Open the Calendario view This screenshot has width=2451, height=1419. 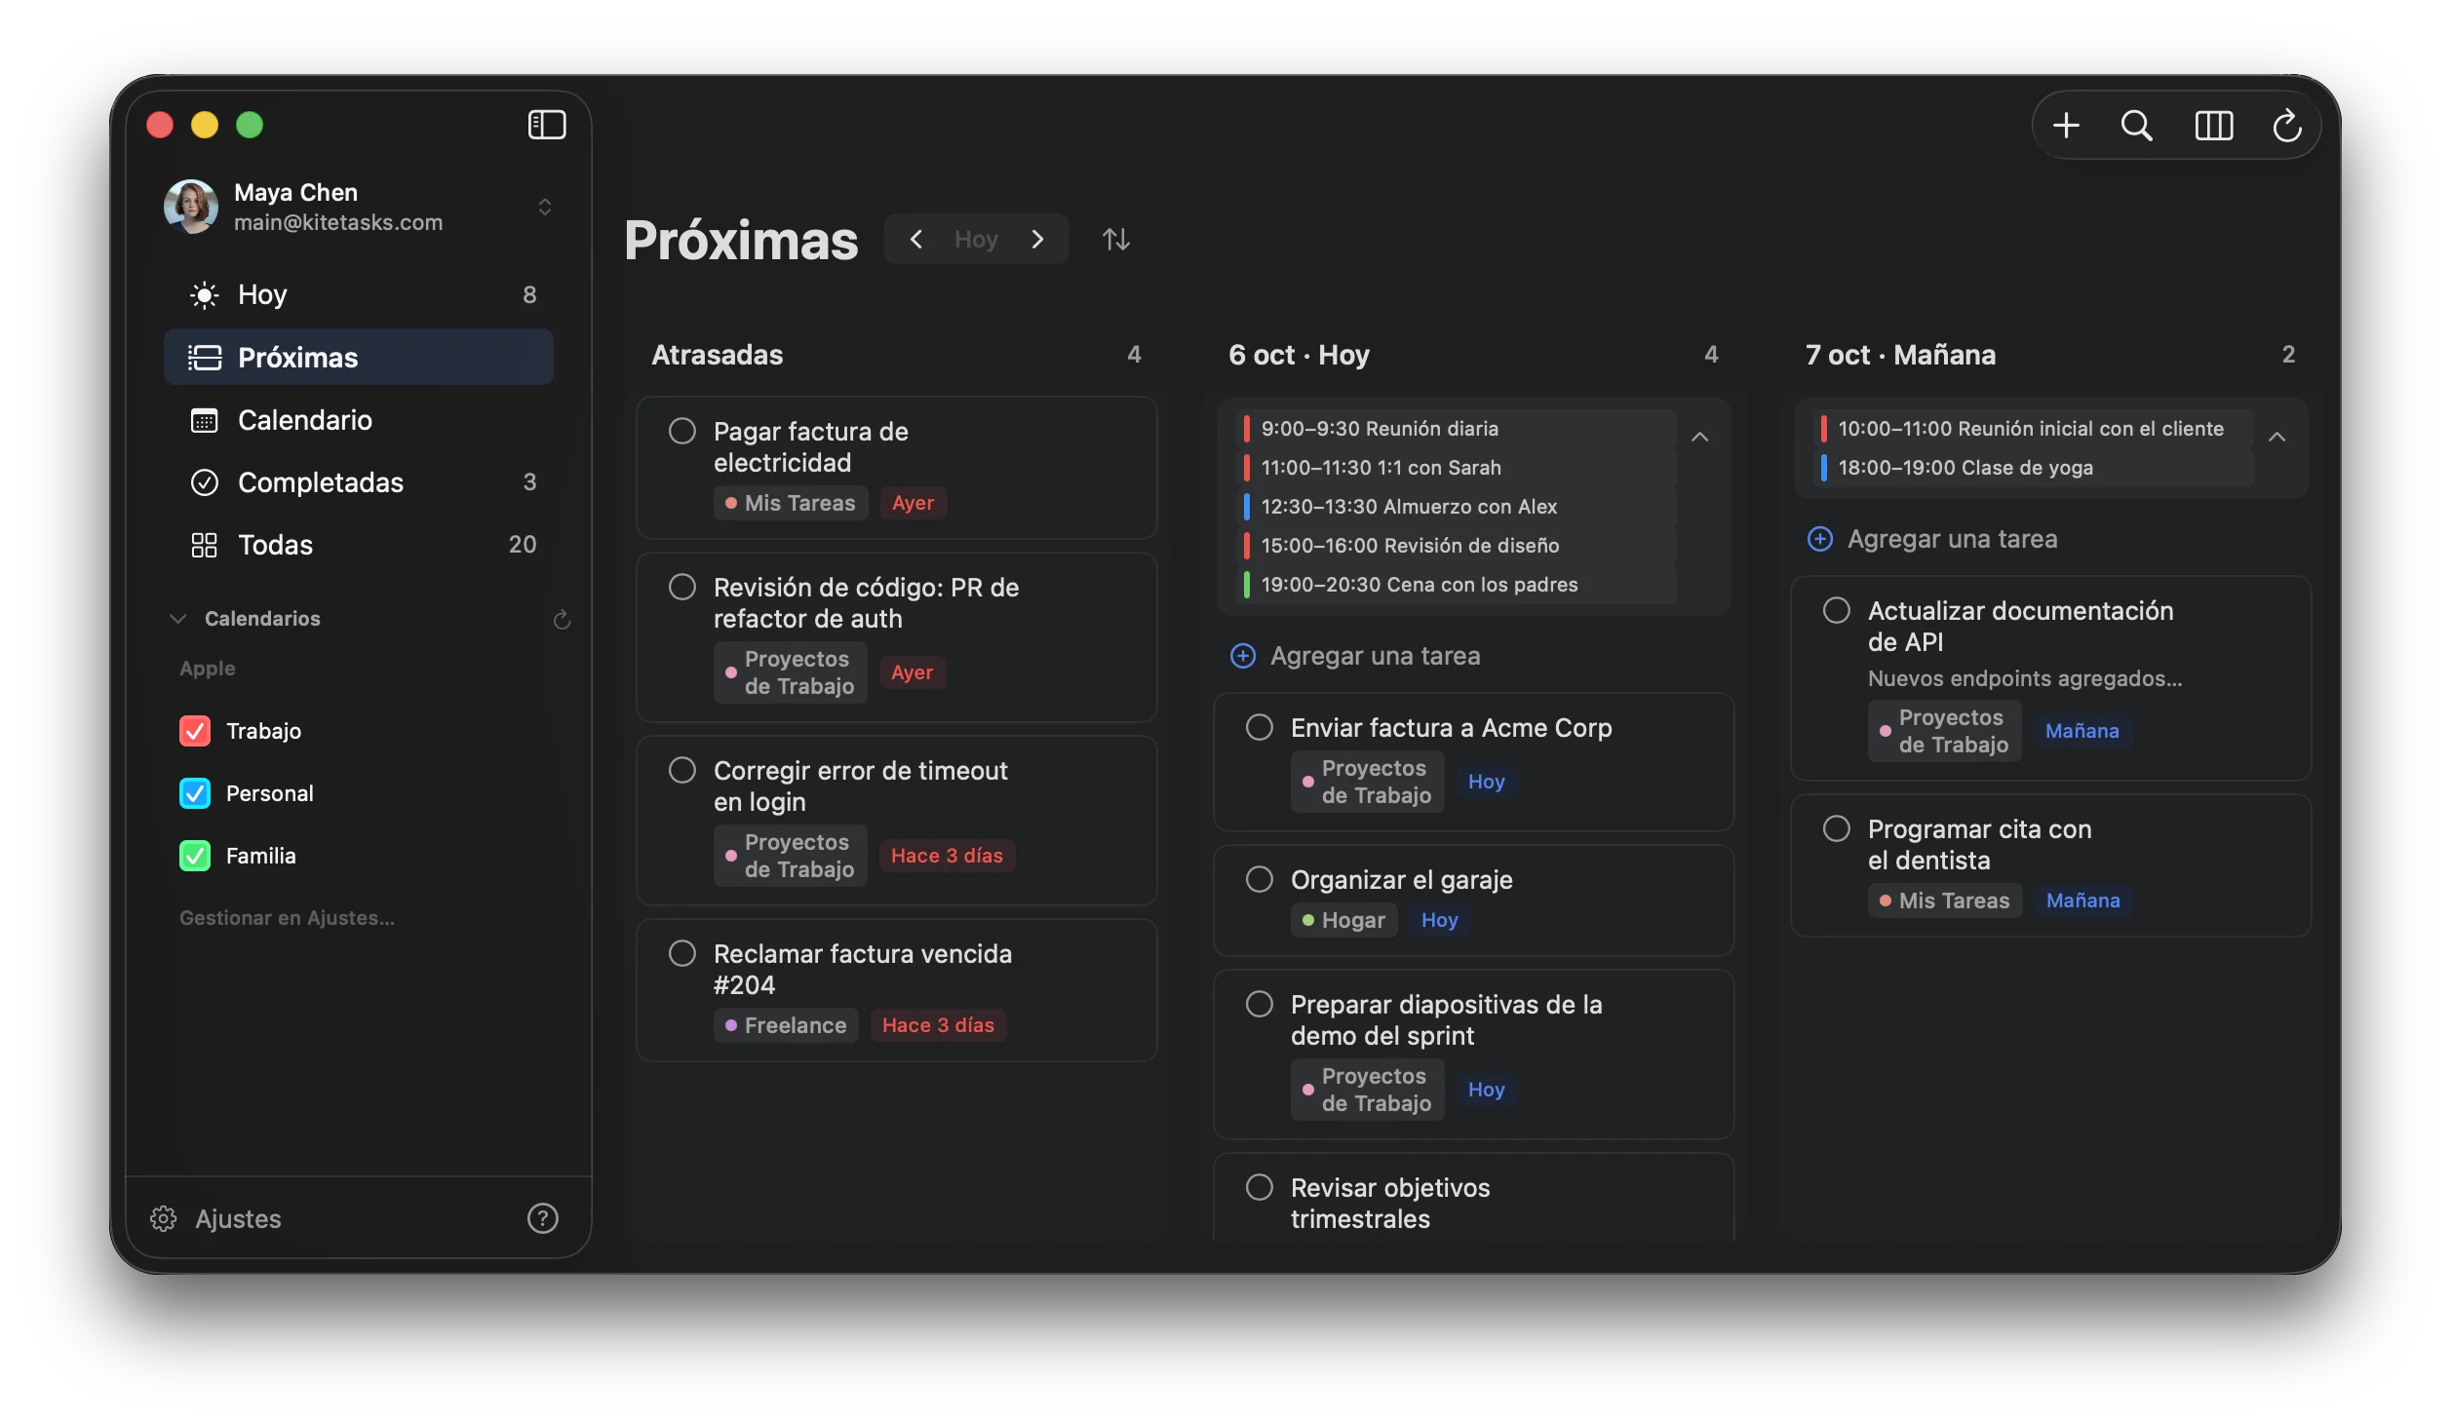pyautogui.click(x=359, y=419)
